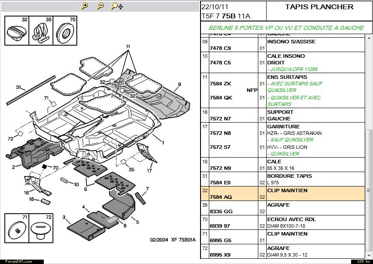Click part number 7584 ZK
Image resolution: width=373 pixels, height=264 pixels.
tap(220, 84)
